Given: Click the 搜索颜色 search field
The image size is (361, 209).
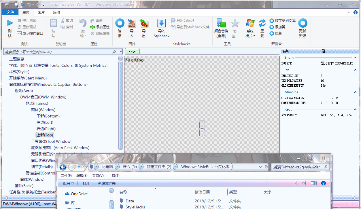Looking at the screenshot, I should tap(58, 52).
